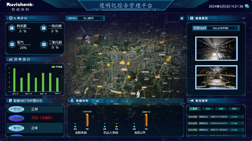Switch to the 警告 tab

click(x=234, y=109)
